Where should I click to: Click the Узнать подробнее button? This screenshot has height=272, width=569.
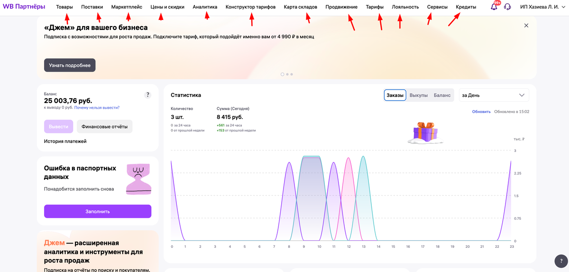pos(70,65)
